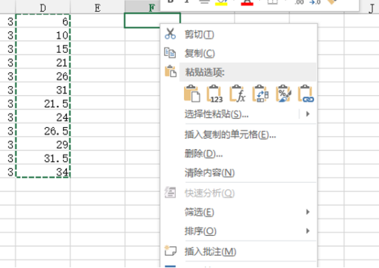This screenshot has height=268, width=379.
Task: Select column F header
Action: pos(142,8)
